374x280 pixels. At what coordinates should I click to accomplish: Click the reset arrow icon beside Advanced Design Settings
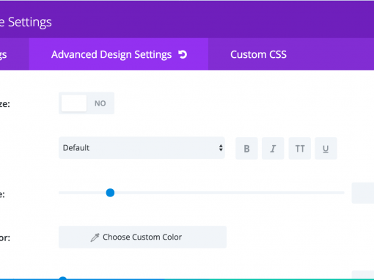point(183,54)
